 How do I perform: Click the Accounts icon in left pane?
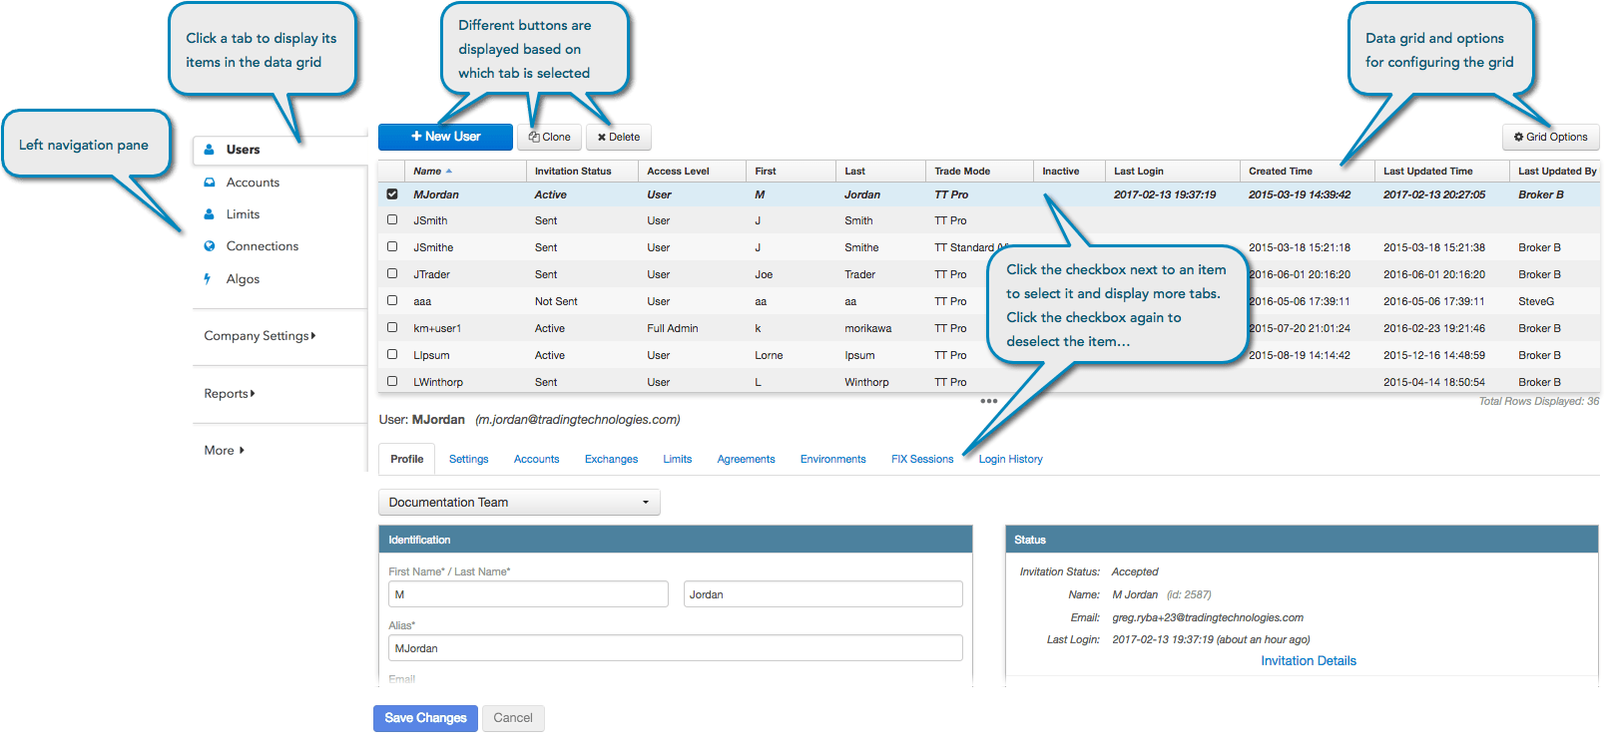tap(210, 183)
